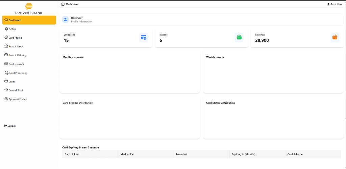Viewport: 346px width, 169px height.
Task: Click the Instant count 6
Action: [x=160, y=40]
